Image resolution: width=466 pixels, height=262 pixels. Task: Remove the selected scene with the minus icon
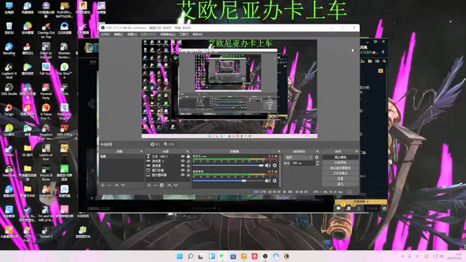tap(109, 185)
